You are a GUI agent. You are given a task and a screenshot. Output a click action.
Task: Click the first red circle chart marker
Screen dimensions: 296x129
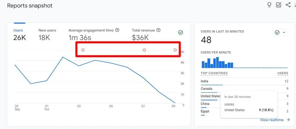click(x=83, y=50)
